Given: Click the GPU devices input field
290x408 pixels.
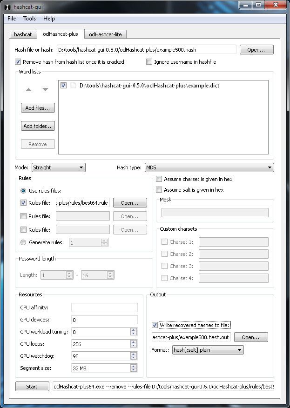Looking at the screenshot, I should [104, 320].
